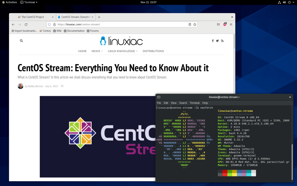Save the page to Pocket

click(x=218, y=24)
